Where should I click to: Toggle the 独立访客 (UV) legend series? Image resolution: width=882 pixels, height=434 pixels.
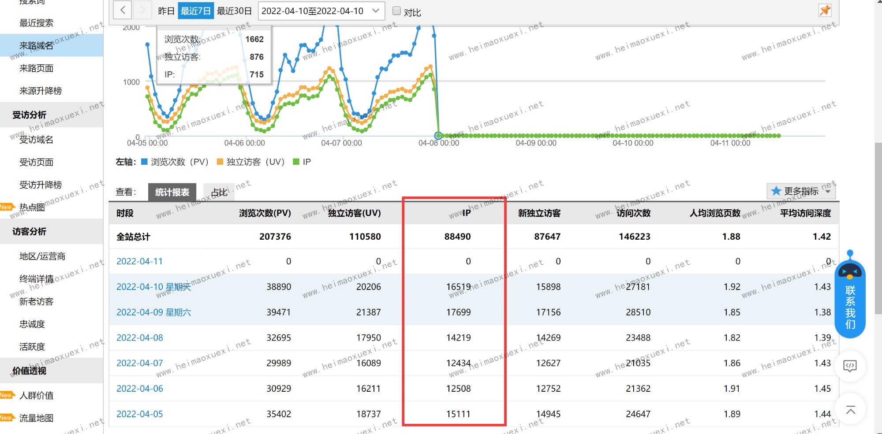[250, 162]
